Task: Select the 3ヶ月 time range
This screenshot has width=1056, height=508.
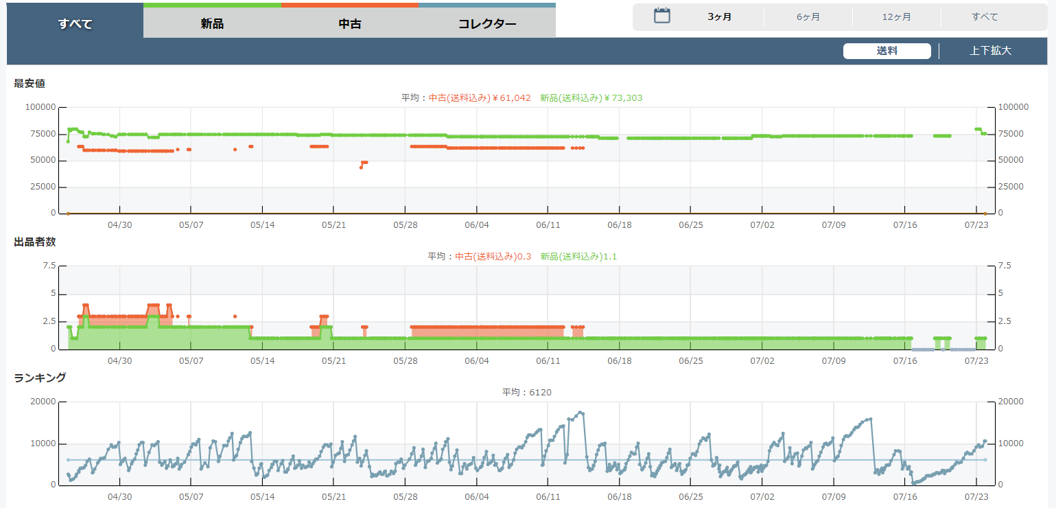Action: pyautogui.click(x=719, y=17)
